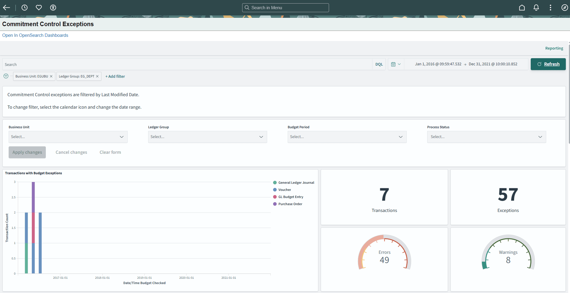Open the three-dot actions menu
Viewport: 570px width, 293px height.
(550, 8)
